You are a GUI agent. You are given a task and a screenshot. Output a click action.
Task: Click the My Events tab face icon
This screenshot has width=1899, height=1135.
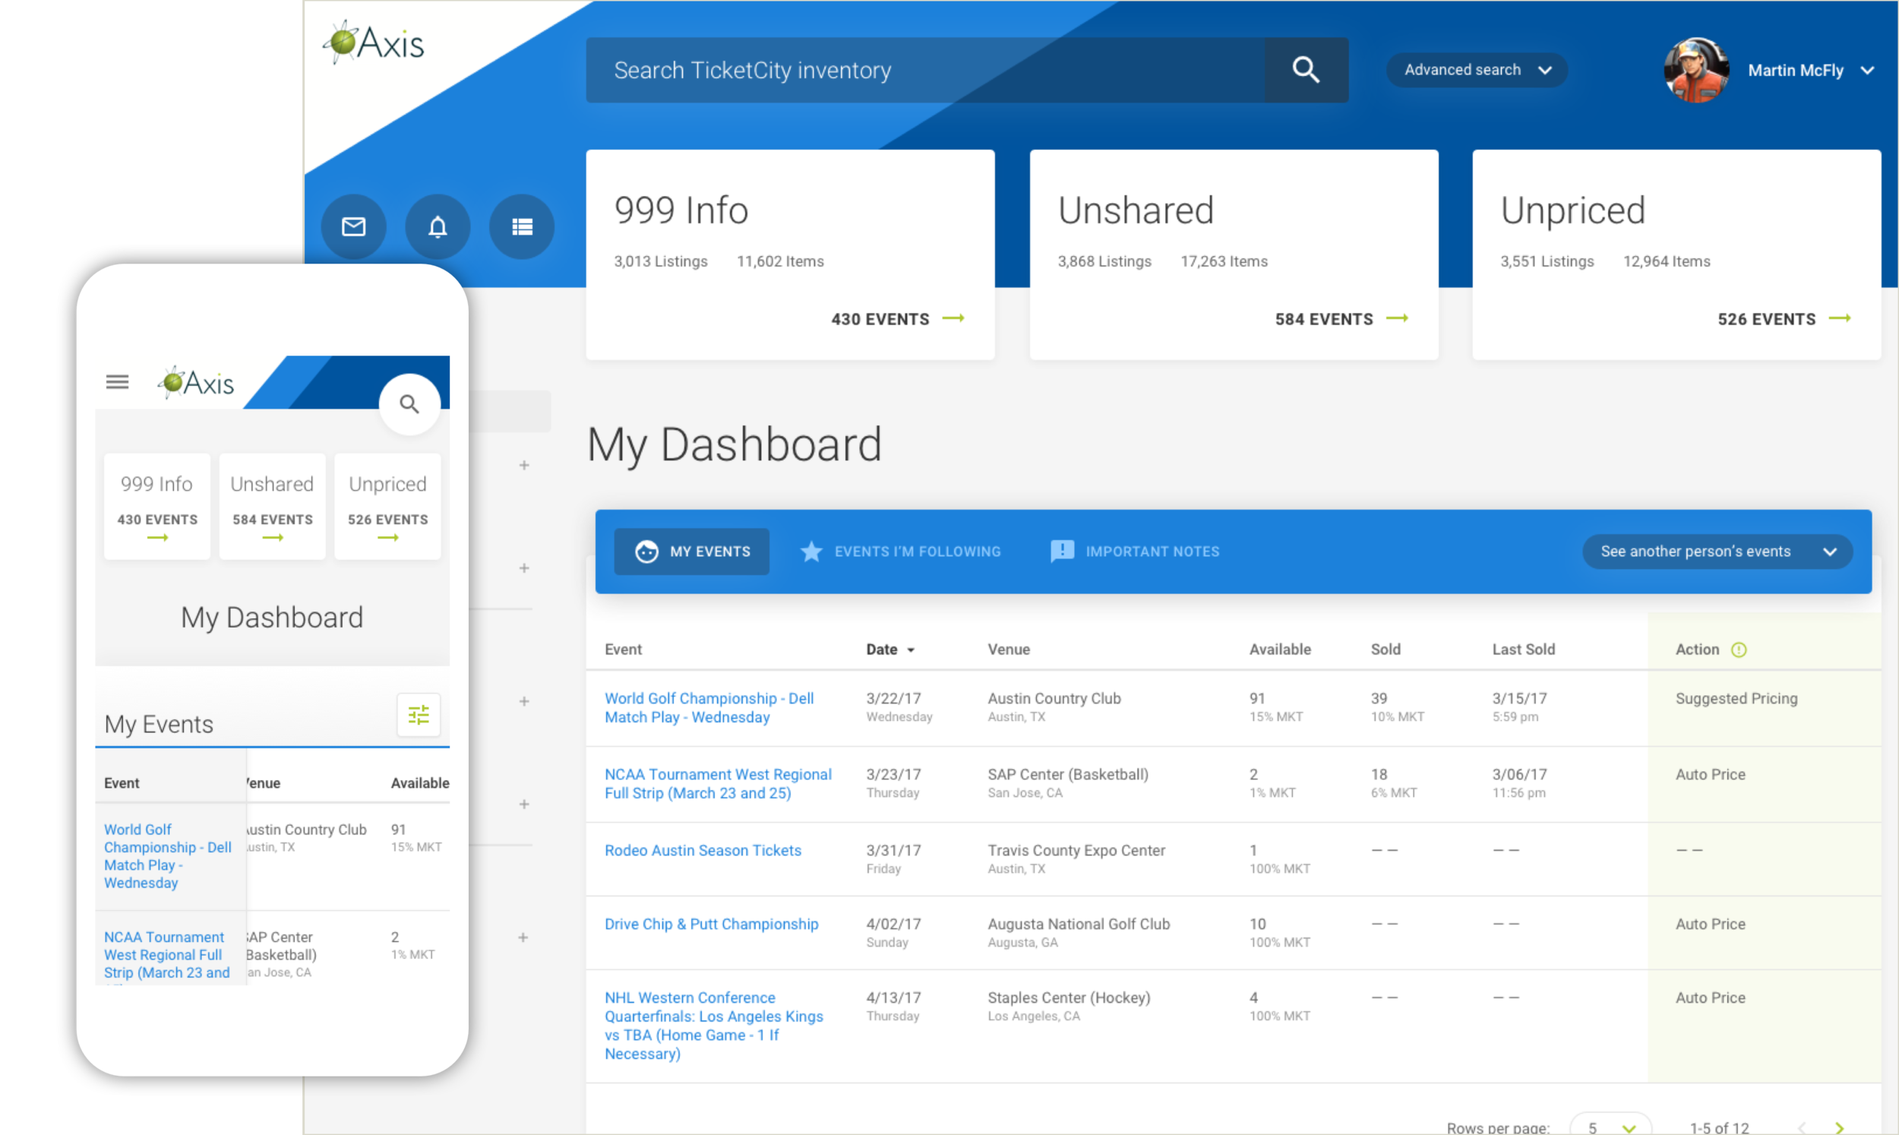click(646, 552)
